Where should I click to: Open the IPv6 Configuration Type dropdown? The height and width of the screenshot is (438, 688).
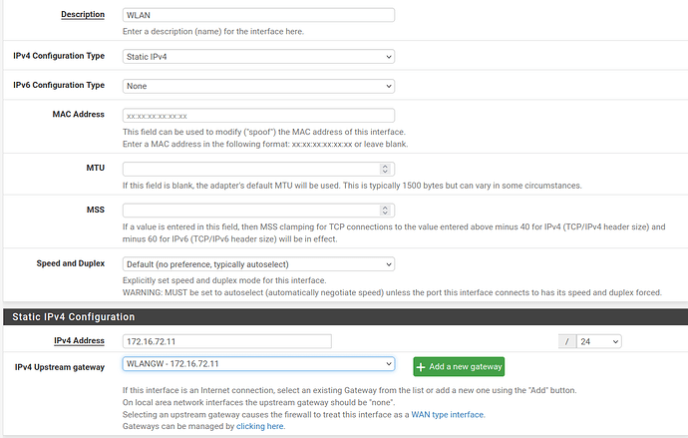pos(257,86)
